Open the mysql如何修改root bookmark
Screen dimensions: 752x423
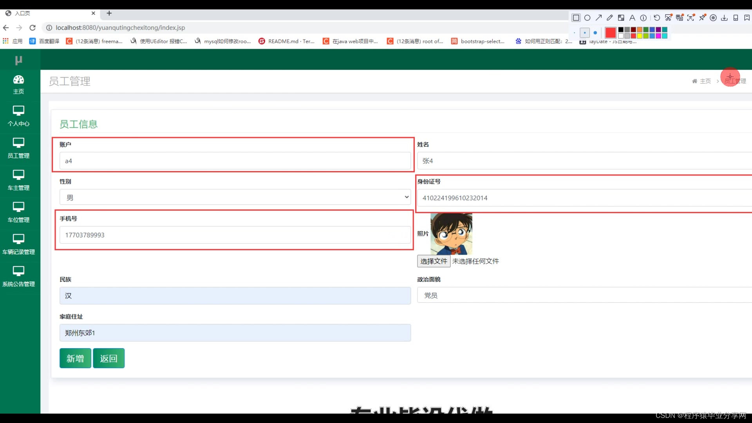pos(222,41)
